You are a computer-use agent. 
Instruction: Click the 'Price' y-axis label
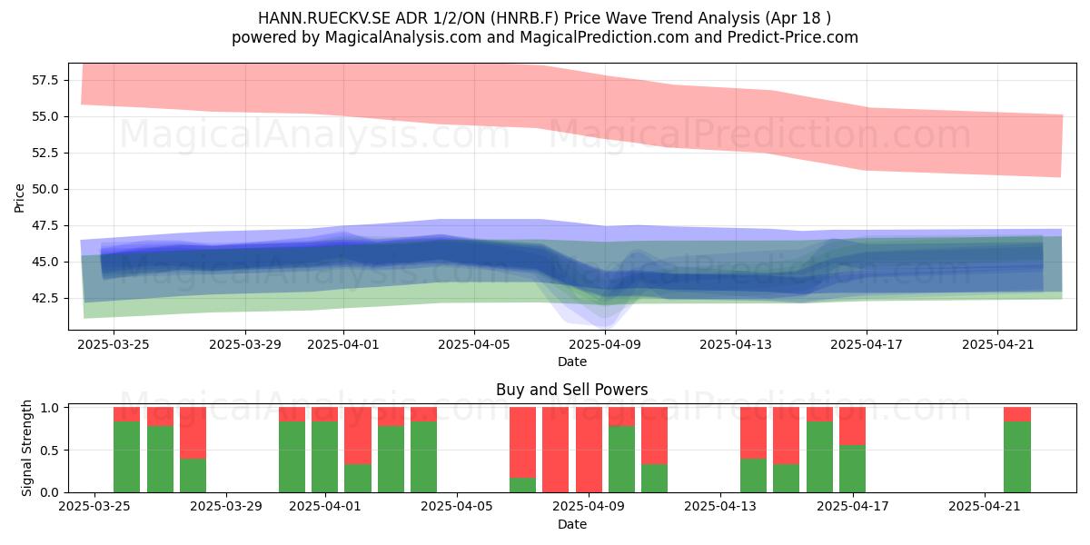click(x=20, y=196)
